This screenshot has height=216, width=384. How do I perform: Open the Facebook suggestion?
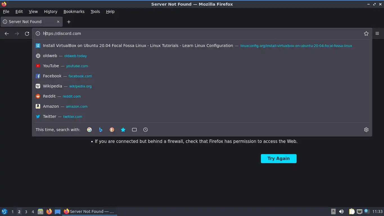[x=202, y=76]
